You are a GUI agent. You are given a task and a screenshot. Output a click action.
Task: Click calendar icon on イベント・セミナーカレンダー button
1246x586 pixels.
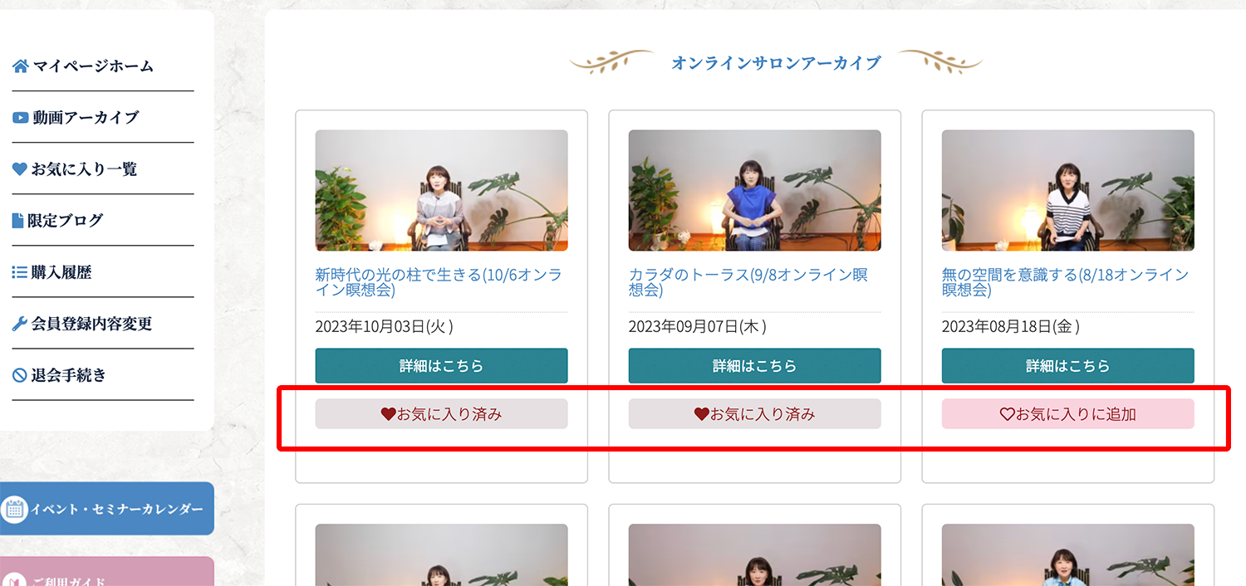(x=14, y=509)
